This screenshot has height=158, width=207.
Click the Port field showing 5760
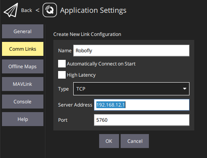142,120
